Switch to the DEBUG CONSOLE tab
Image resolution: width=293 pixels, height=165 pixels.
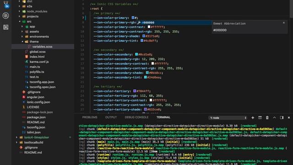click(136, 117)
